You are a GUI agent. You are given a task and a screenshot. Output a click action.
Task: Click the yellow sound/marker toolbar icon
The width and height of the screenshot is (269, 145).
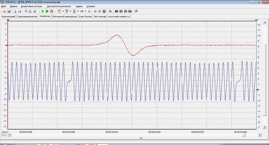tap(89, 11)
